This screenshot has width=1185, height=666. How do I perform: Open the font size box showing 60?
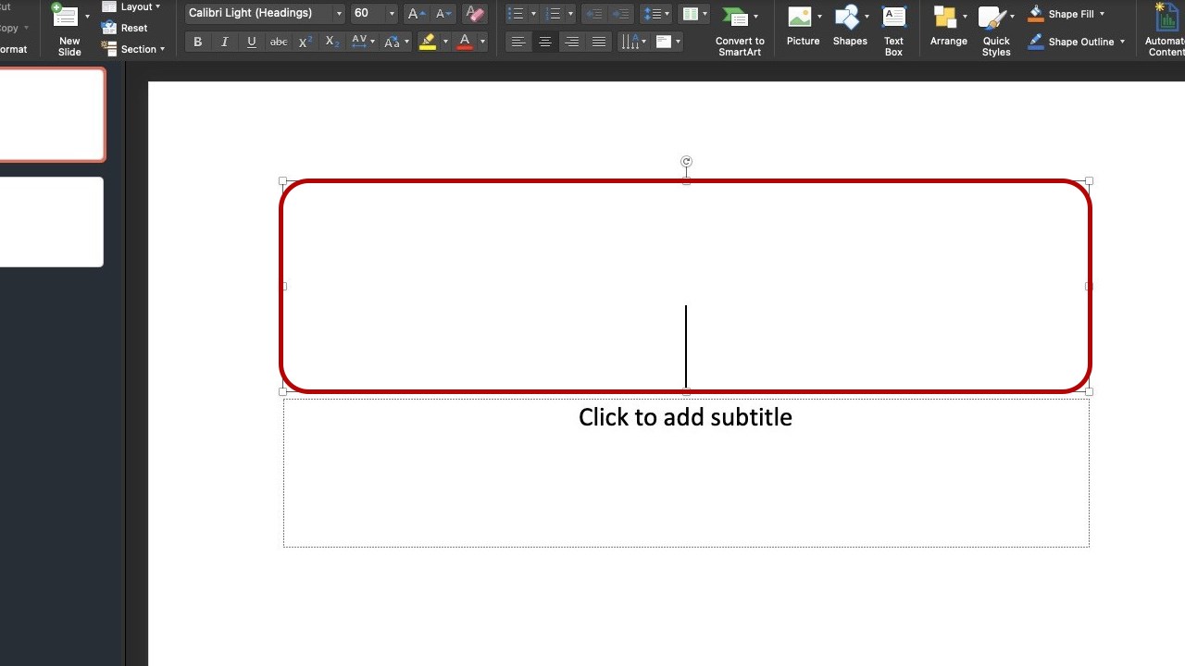pyautogui.click(x=374, y=13)
